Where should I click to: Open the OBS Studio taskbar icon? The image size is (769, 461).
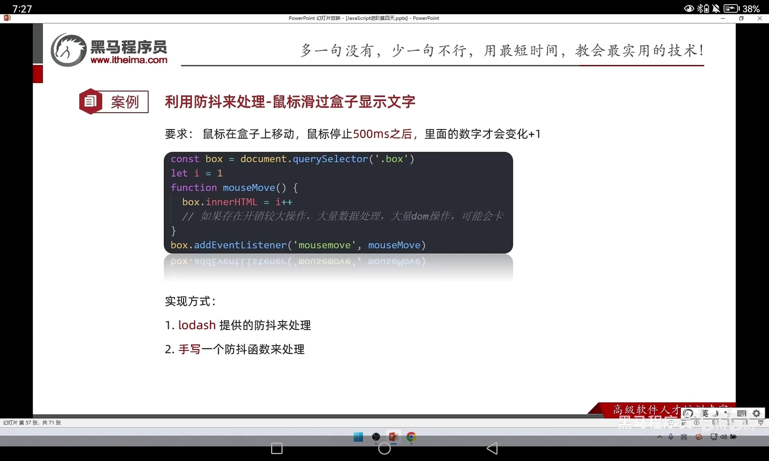(376, 437)
